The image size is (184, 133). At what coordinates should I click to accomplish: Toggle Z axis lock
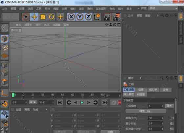point(88,17)
